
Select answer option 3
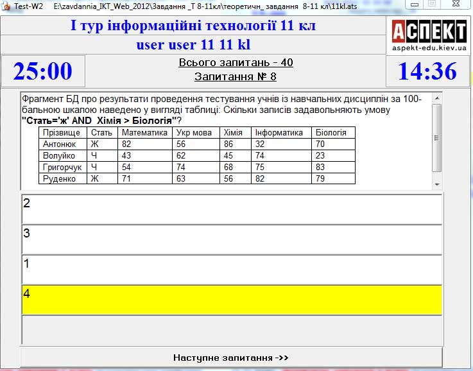tap(232, 239)
